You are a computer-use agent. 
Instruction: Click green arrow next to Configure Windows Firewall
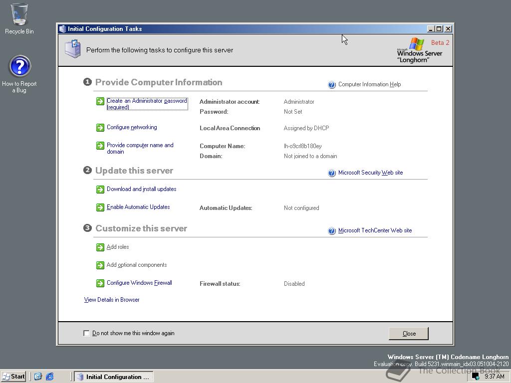[100, 283]
